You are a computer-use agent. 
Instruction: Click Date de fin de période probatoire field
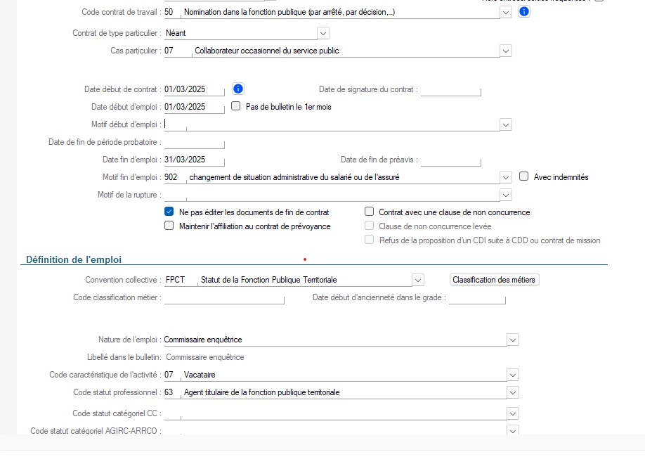[x=194, y=143]
